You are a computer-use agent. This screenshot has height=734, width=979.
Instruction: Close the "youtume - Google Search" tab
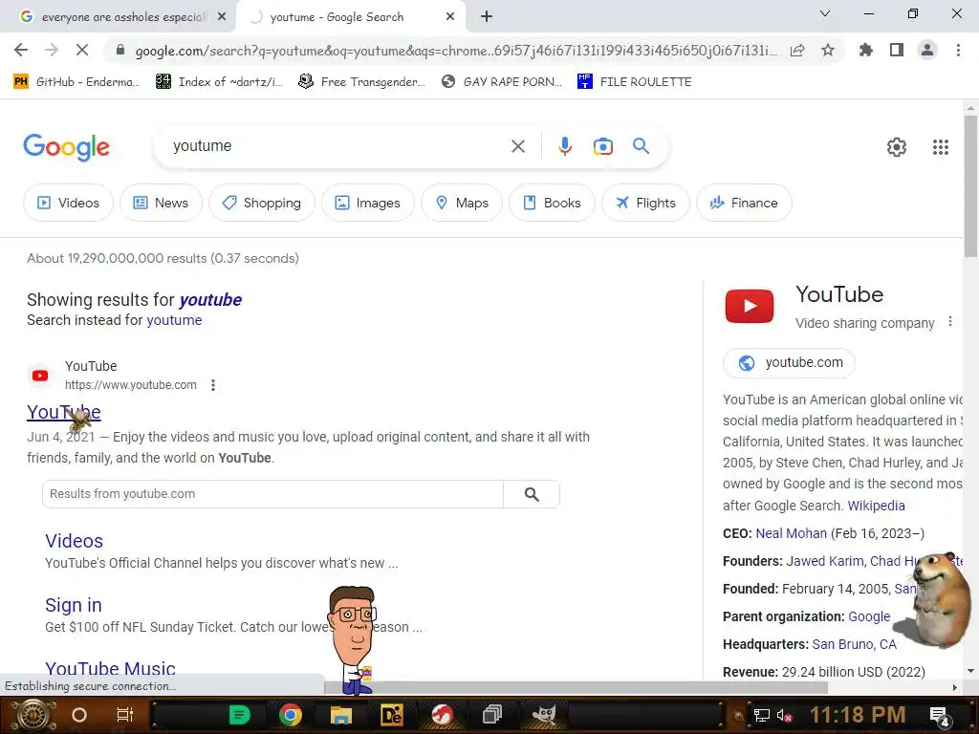[x=450, y=17]
